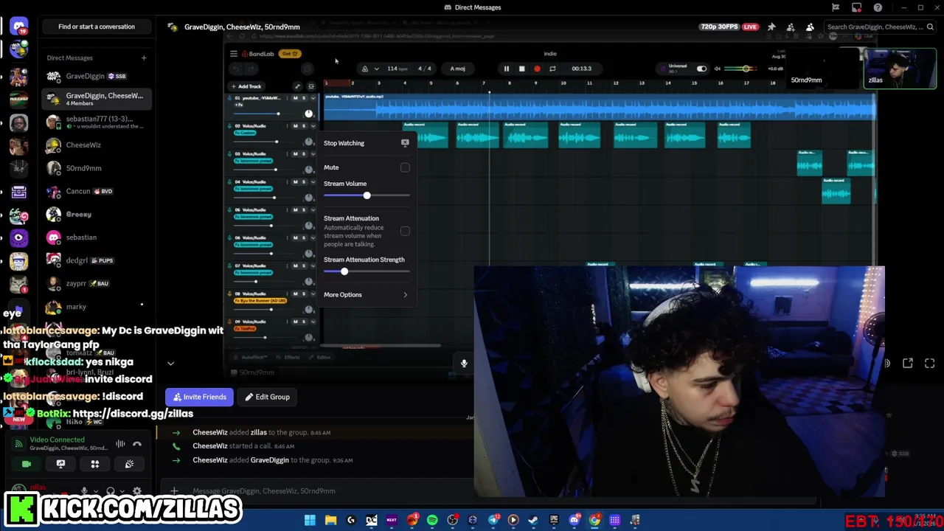Open BandLab hamburger menu
944x531 pixels.
coord(234,54)
